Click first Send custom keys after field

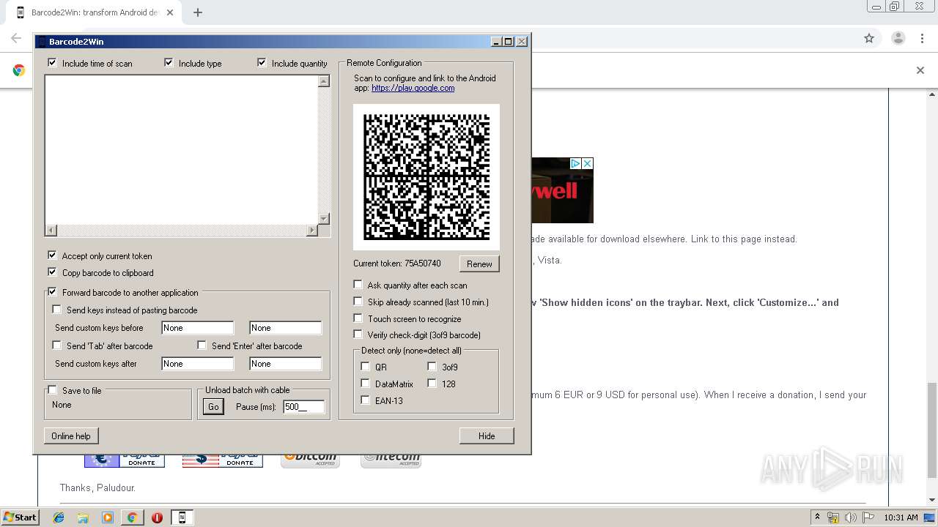(198, 364)
